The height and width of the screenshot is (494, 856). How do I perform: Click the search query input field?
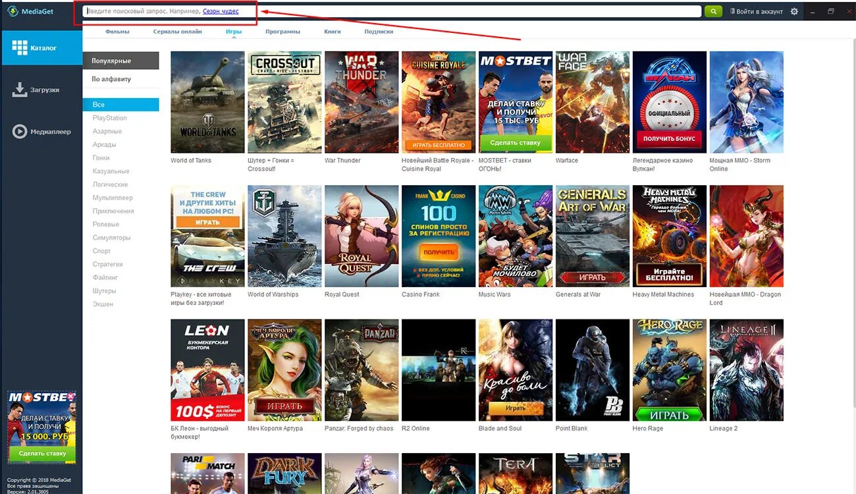[x=392, y=11]
